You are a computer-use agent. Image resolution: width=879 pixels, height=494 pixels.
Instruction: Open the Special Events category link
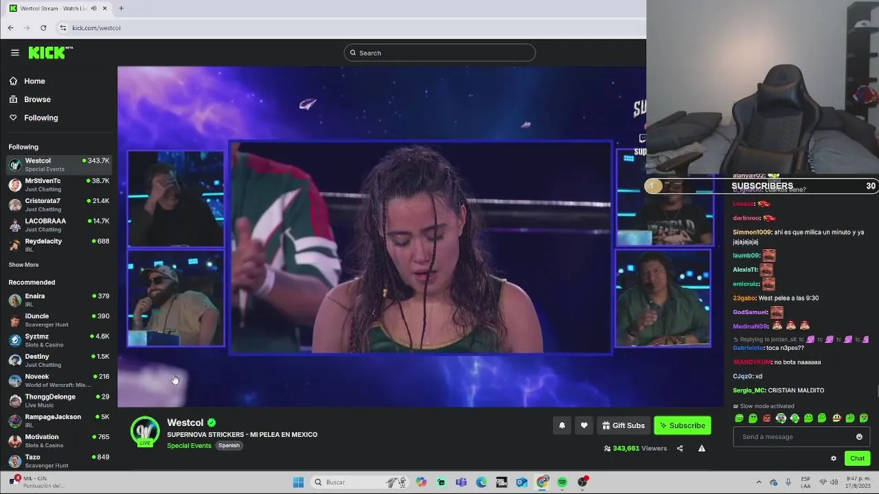coord(189,445)
